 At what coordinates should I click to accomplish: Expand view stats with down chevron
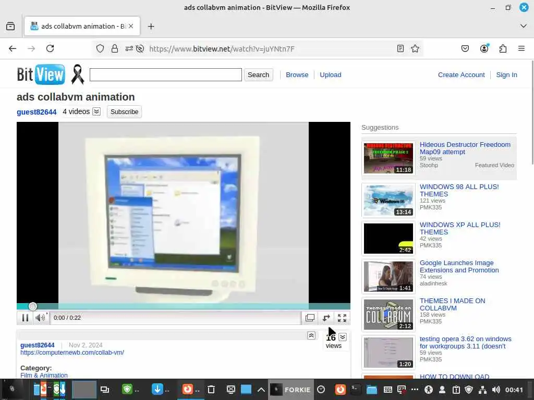tap(343, 337)
